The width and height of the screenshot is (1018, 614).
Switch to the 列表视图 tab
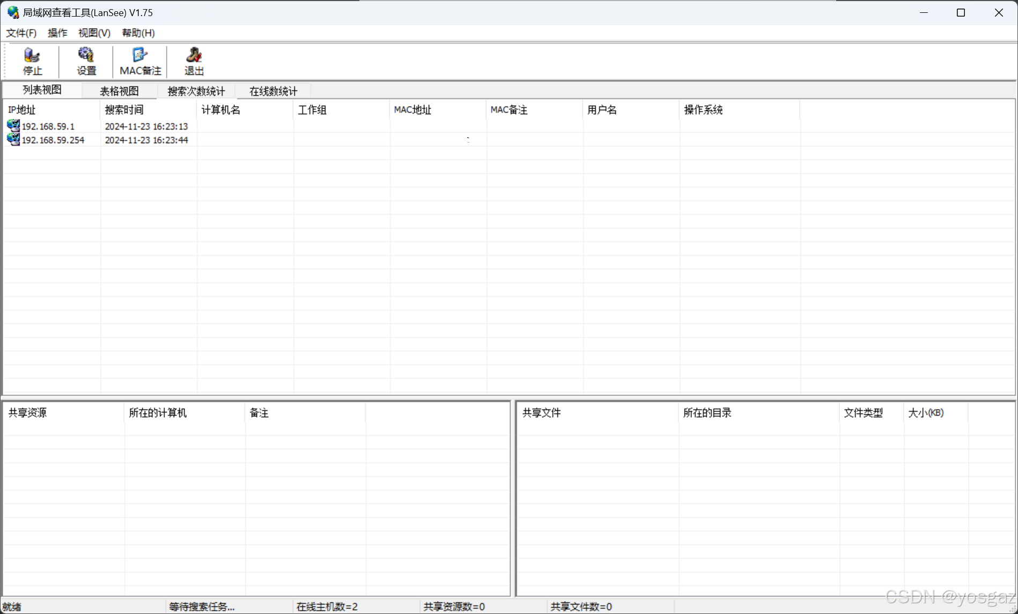pos(42,89)
